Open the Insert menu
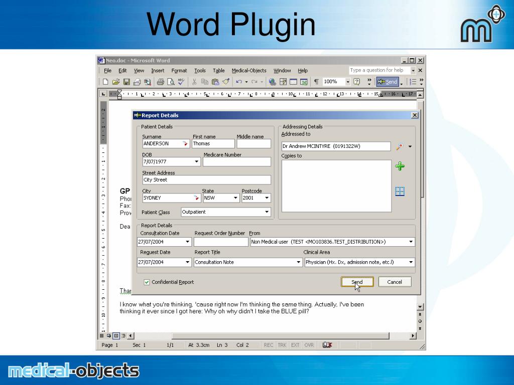Image resolution: width=514 pixels, height=385 pixels. [158, 70]
